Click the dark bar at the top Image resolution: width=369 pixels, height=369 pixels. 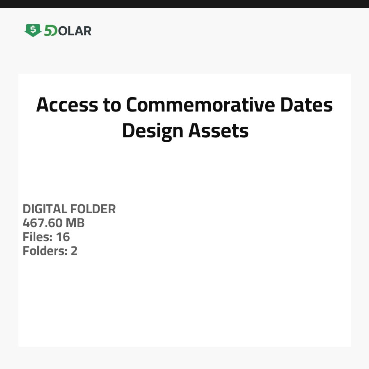184,4
